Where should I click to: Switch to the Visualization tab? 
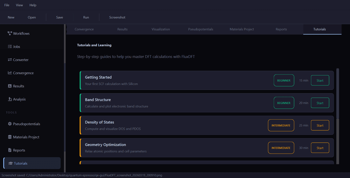click(x=161, y=29)
